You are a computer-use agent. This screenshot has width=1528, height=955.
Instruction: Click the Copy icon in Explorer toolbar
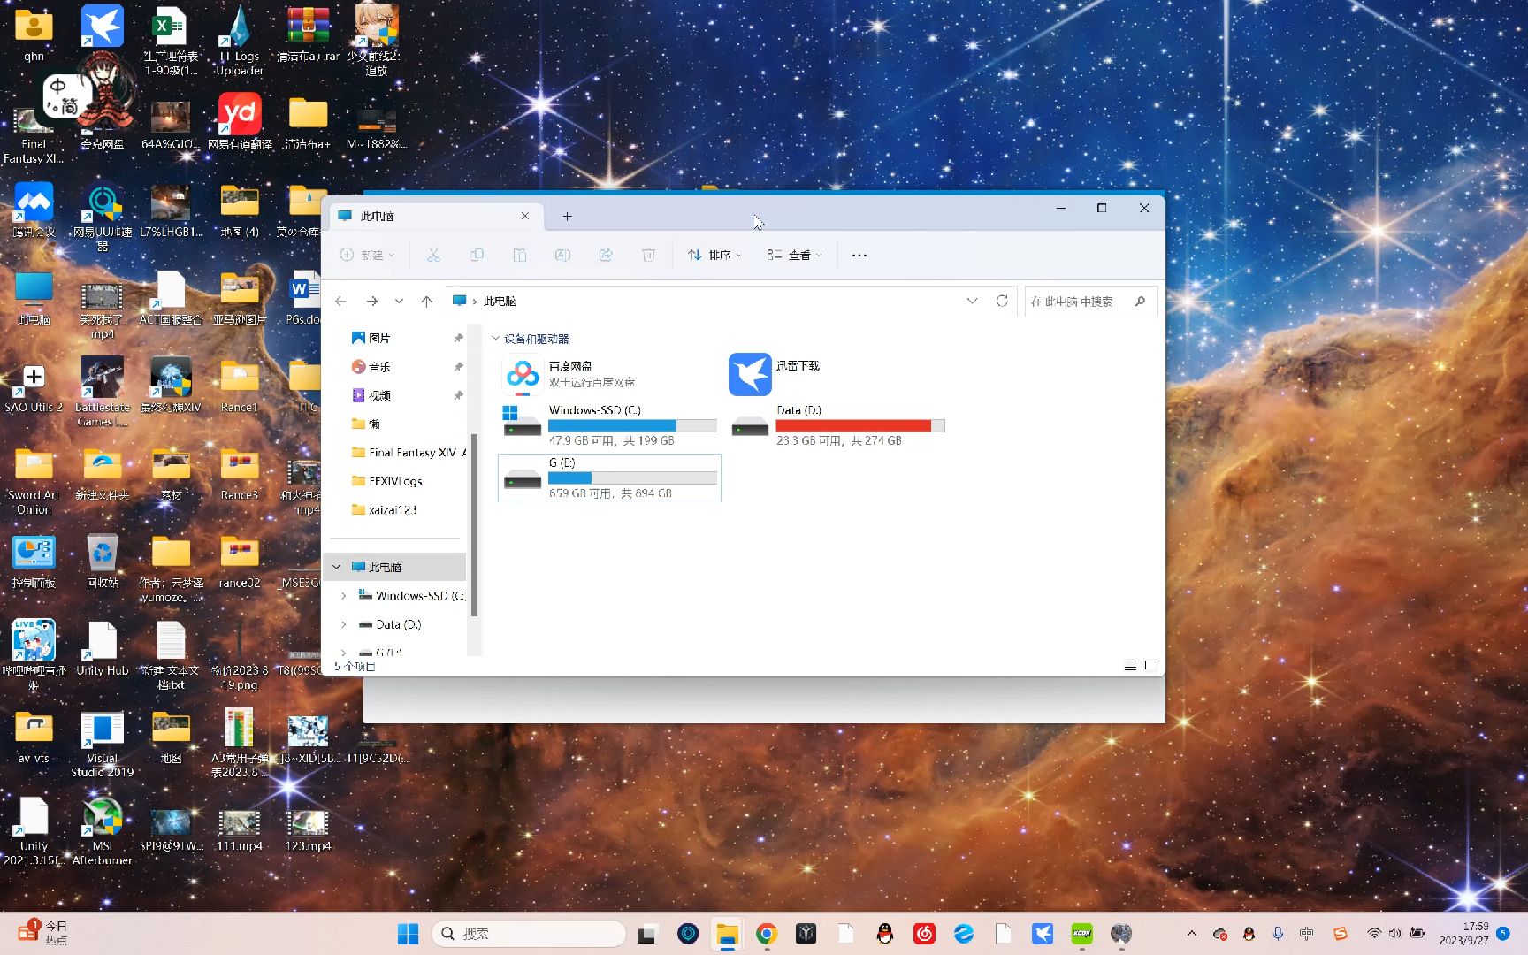(477, 255)
